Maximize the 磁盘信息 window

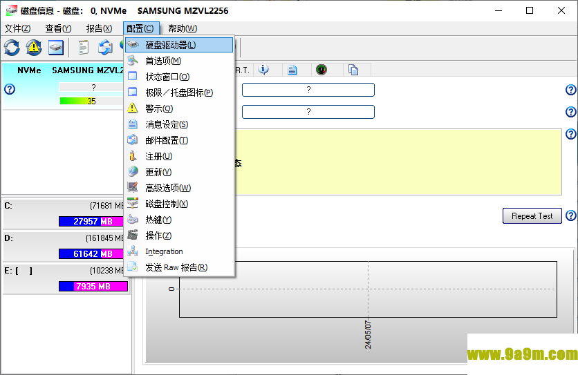530,10
